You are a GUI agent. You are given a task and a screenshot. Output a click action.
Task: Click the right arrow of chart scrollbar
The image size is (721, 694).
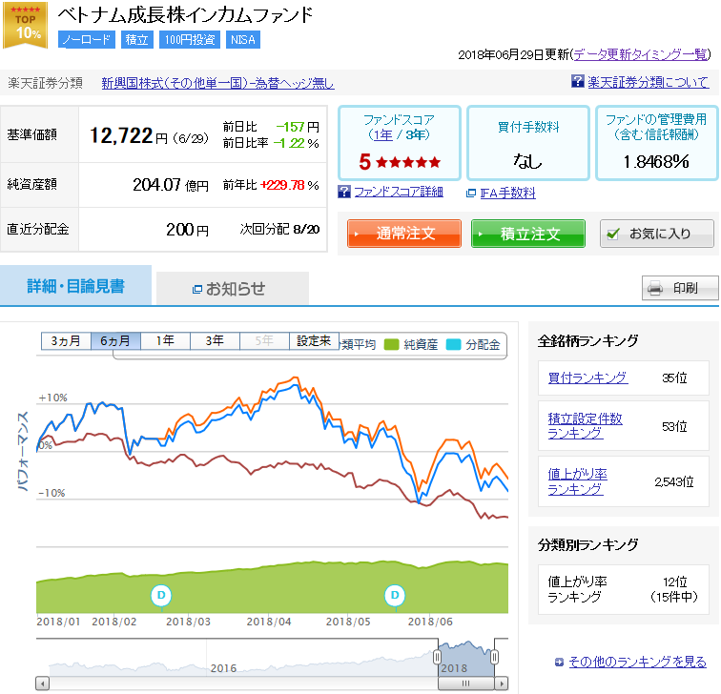click(502, 684)
